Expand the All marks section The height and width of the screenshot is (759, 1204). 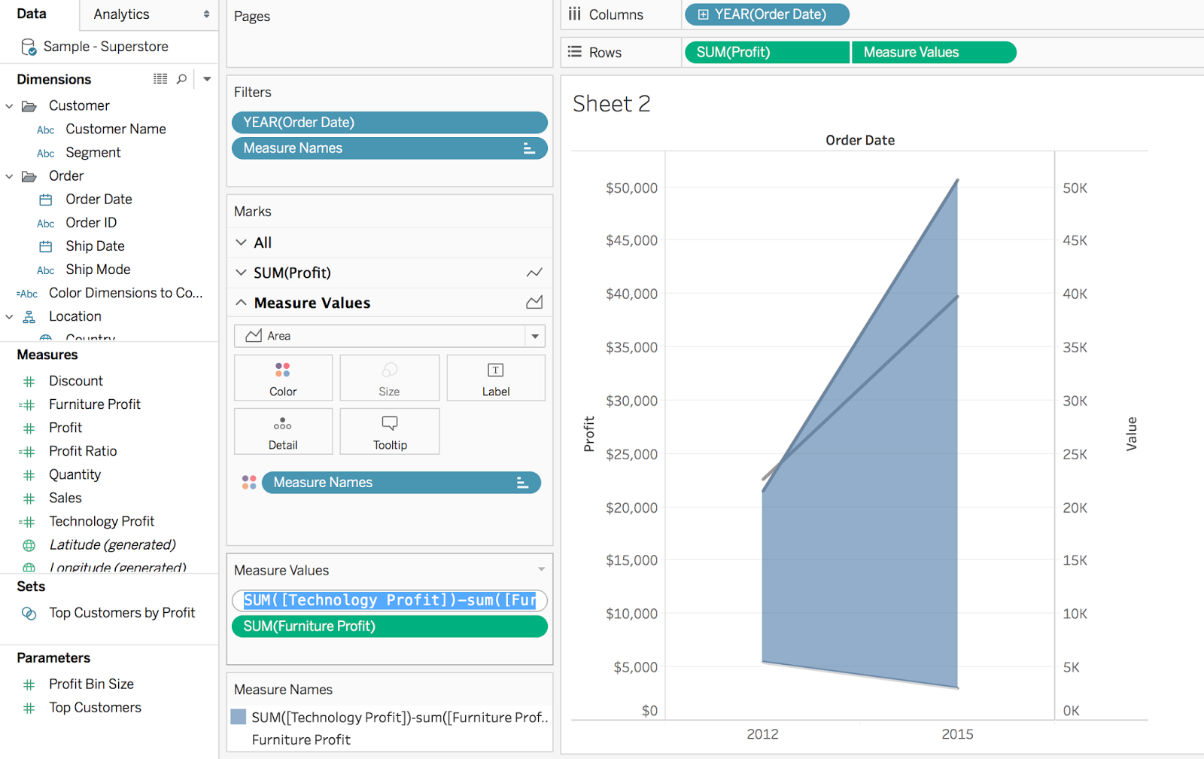241,242
